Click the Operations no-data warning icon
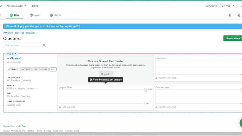 pos(156,78)
